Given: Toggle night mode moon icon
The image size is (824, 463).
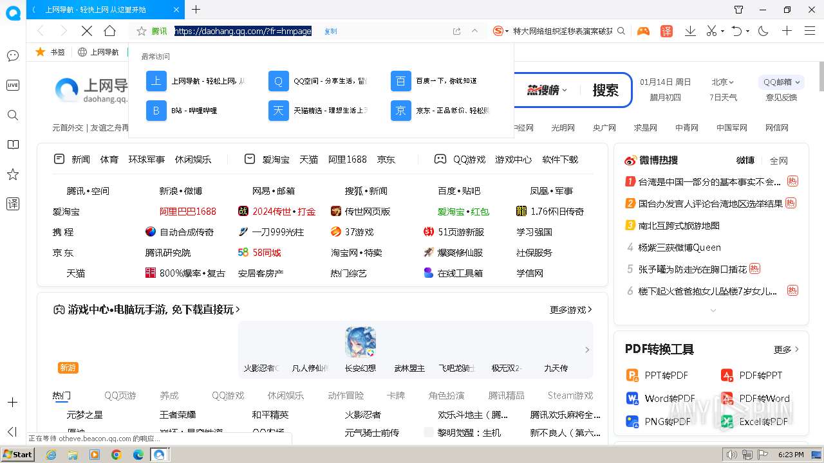Looking at the screenshot, I should [763, 31].
